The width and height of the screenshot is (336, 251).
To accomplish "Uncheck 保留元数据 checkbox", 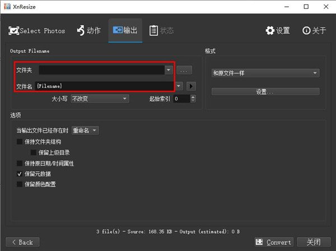I will [x=20, y=174].
